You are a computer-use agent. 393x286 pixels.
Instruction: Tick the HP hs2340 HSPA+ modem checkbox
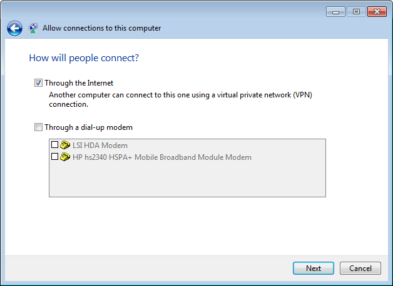coord(54,157)
